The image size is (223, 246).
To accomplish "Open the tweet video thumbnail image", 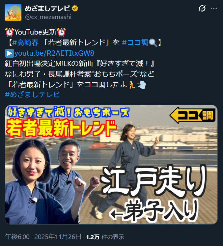I will point(111,165).
